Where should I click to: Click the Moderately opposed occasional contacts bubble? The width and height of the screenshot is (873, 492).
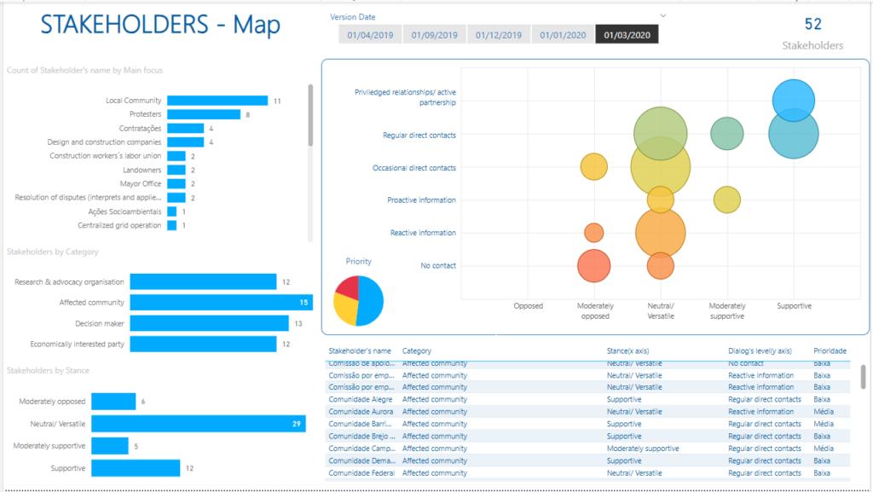[x=594, y=166]
